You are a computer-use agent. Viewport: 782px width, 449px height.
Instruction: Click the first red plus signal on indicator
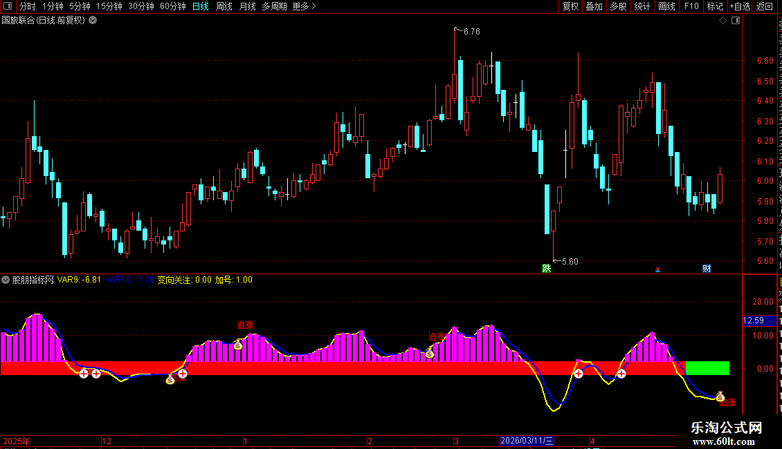click(x=83, y=373)
